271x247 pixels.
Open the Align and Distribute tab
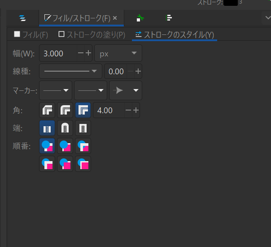[169, 18]
